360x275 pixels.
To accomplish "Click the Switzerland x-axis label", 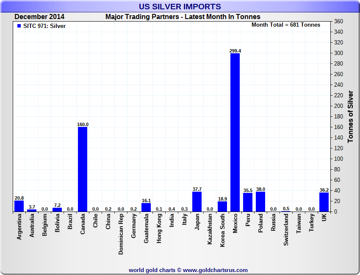I will pyautogui.click(x=286, y=230).
